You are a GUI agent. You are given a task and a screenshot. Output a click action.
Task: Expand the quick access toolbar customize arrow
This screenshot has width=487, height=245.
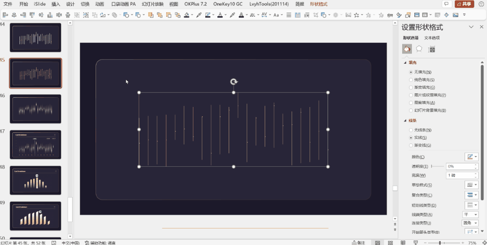pos(464,15)
